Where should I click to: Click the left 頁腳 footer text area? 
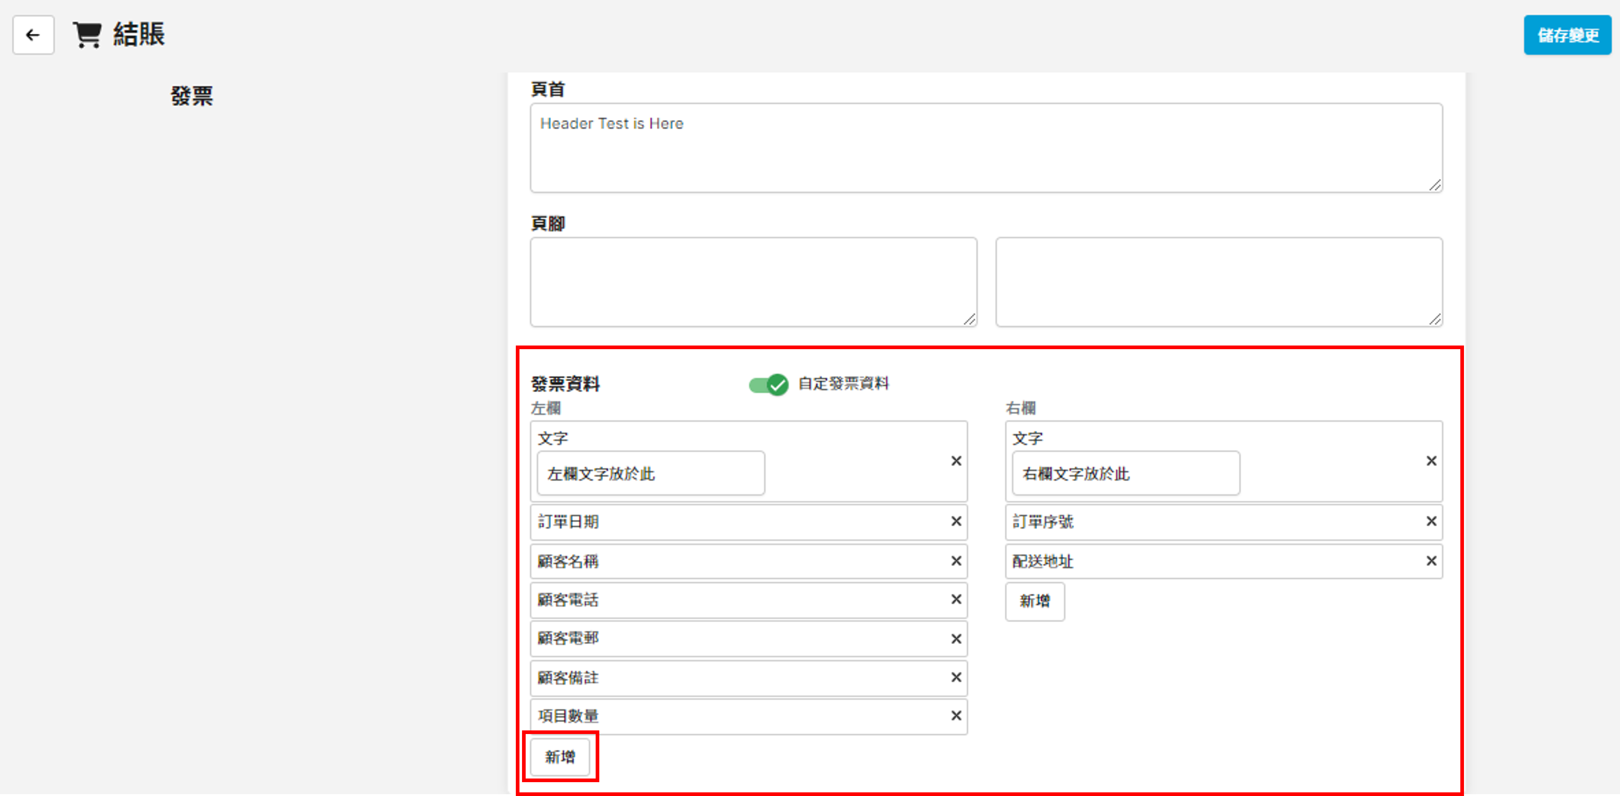point(753,282)
